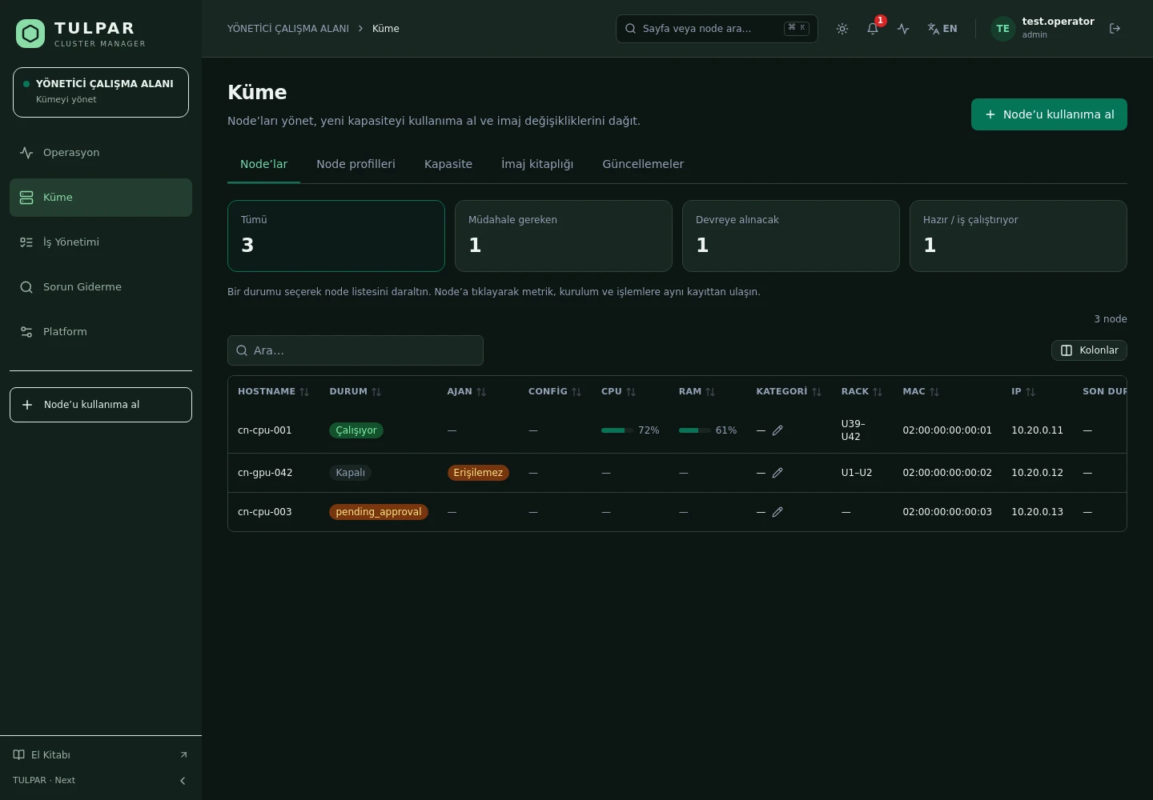Click the TULPAR logo icon

pos(30,34)
